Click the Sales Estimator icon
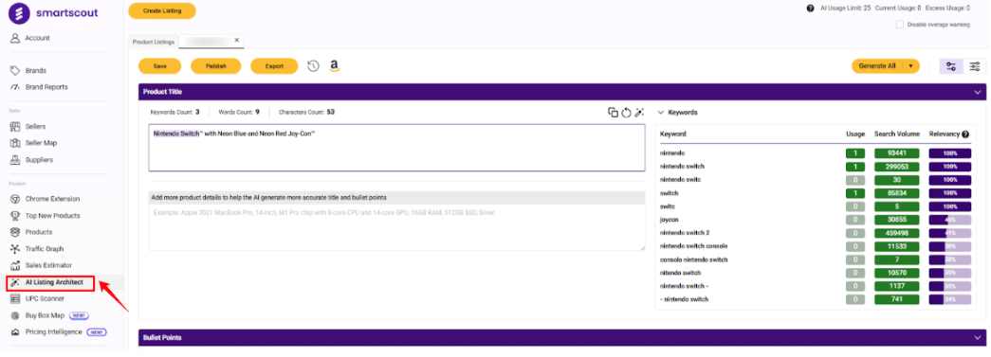The width and height of the screenshot is (991, 357). click(16, 265)
